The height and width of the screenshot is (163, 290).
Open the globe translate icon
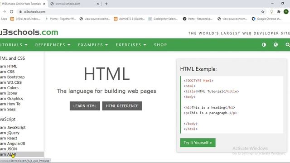click(x=275, y=44)
